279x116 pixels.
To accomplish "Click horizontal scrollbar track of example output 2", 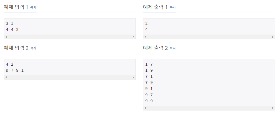I will pos(209,108).
